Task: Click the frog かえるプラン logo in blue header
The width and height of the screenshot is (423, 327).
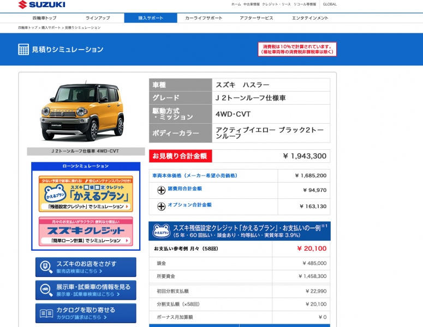Action: click(162, 231)
